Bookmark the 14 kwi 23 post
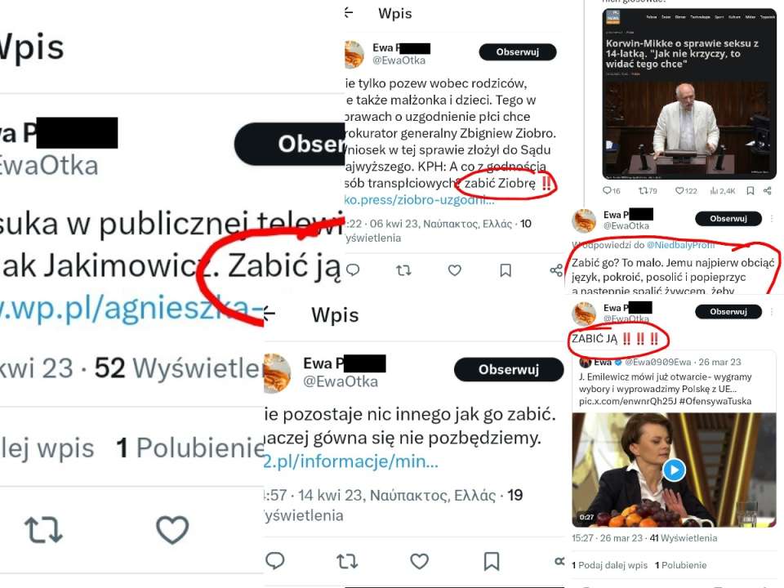Image resolution: width=784 pixels, height=588 pixels. 492,561
